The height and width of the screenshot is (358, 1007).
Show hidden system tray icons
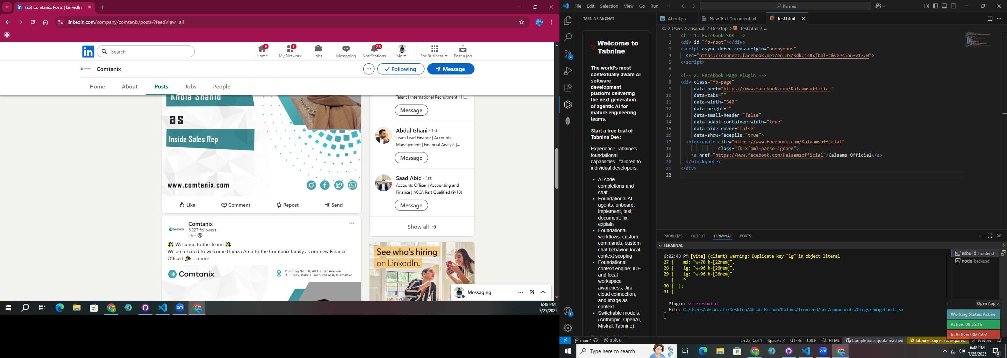click(x=945, y=351)
